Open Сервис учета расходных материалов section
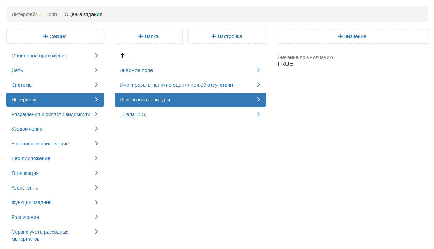434x249 pixels. click(40, 235)
